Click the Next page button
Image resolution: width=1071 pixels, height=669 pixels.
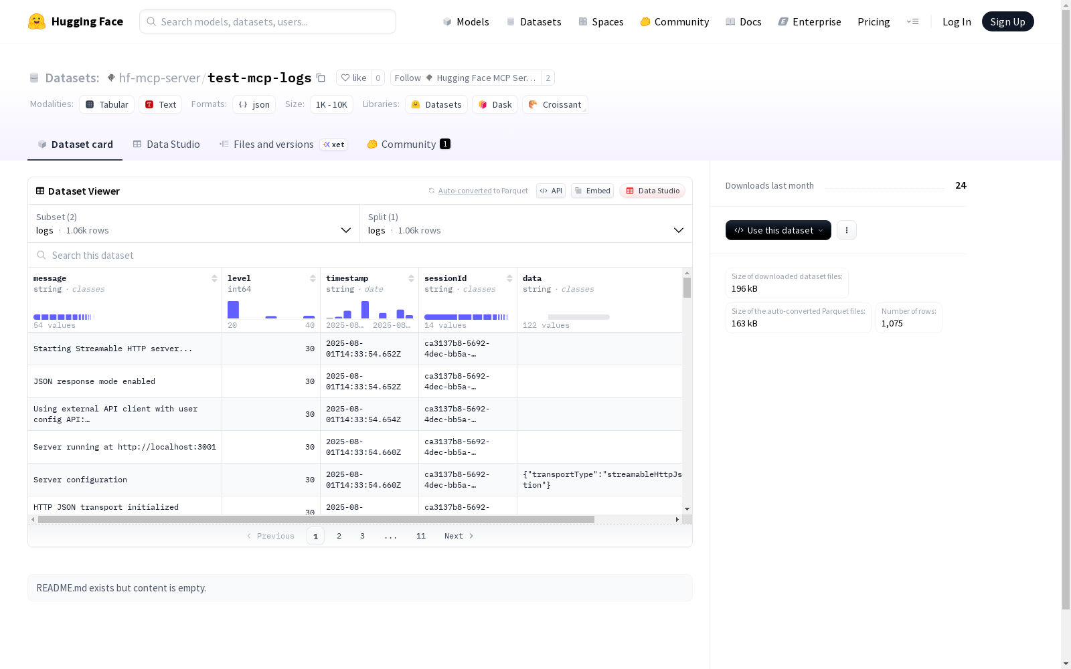click(x=459, y=536)
